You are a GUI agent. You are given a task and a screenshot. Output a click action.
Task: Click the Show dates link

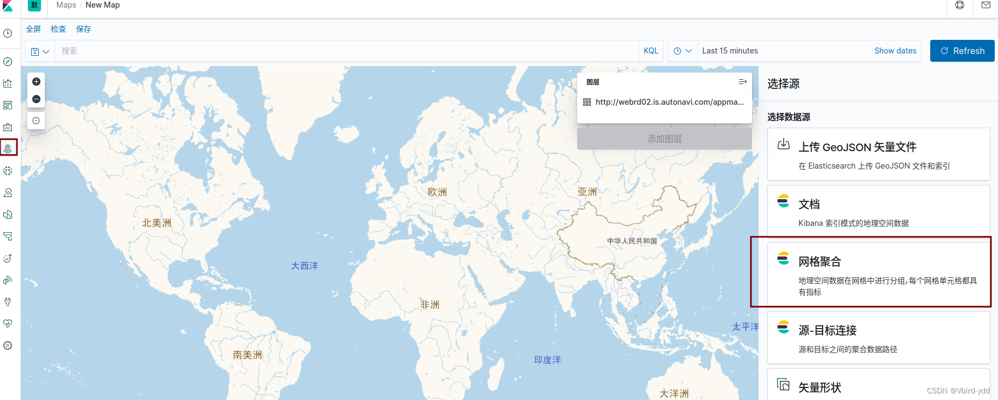click(895, 51)
